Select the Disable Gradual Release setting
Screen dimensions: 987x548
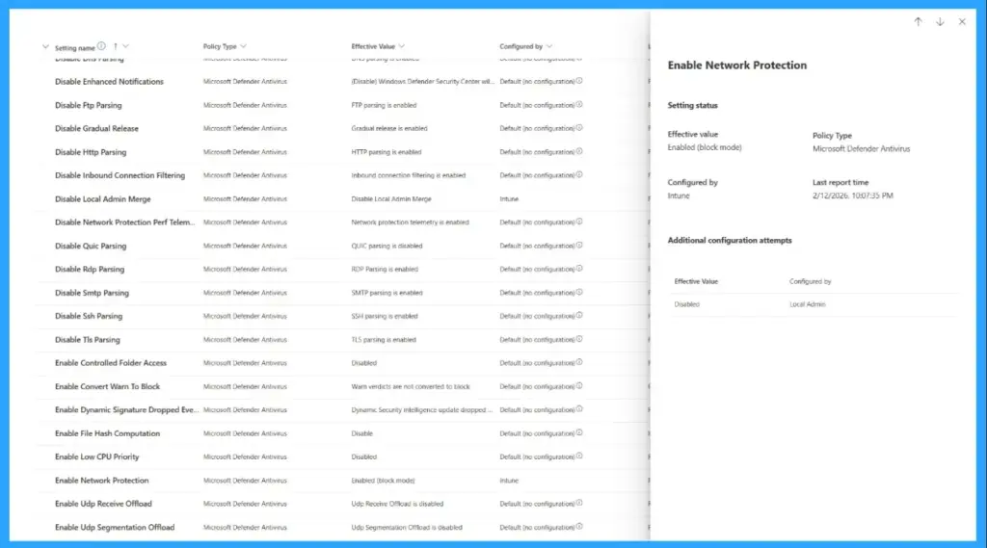(x=96, y=128)
